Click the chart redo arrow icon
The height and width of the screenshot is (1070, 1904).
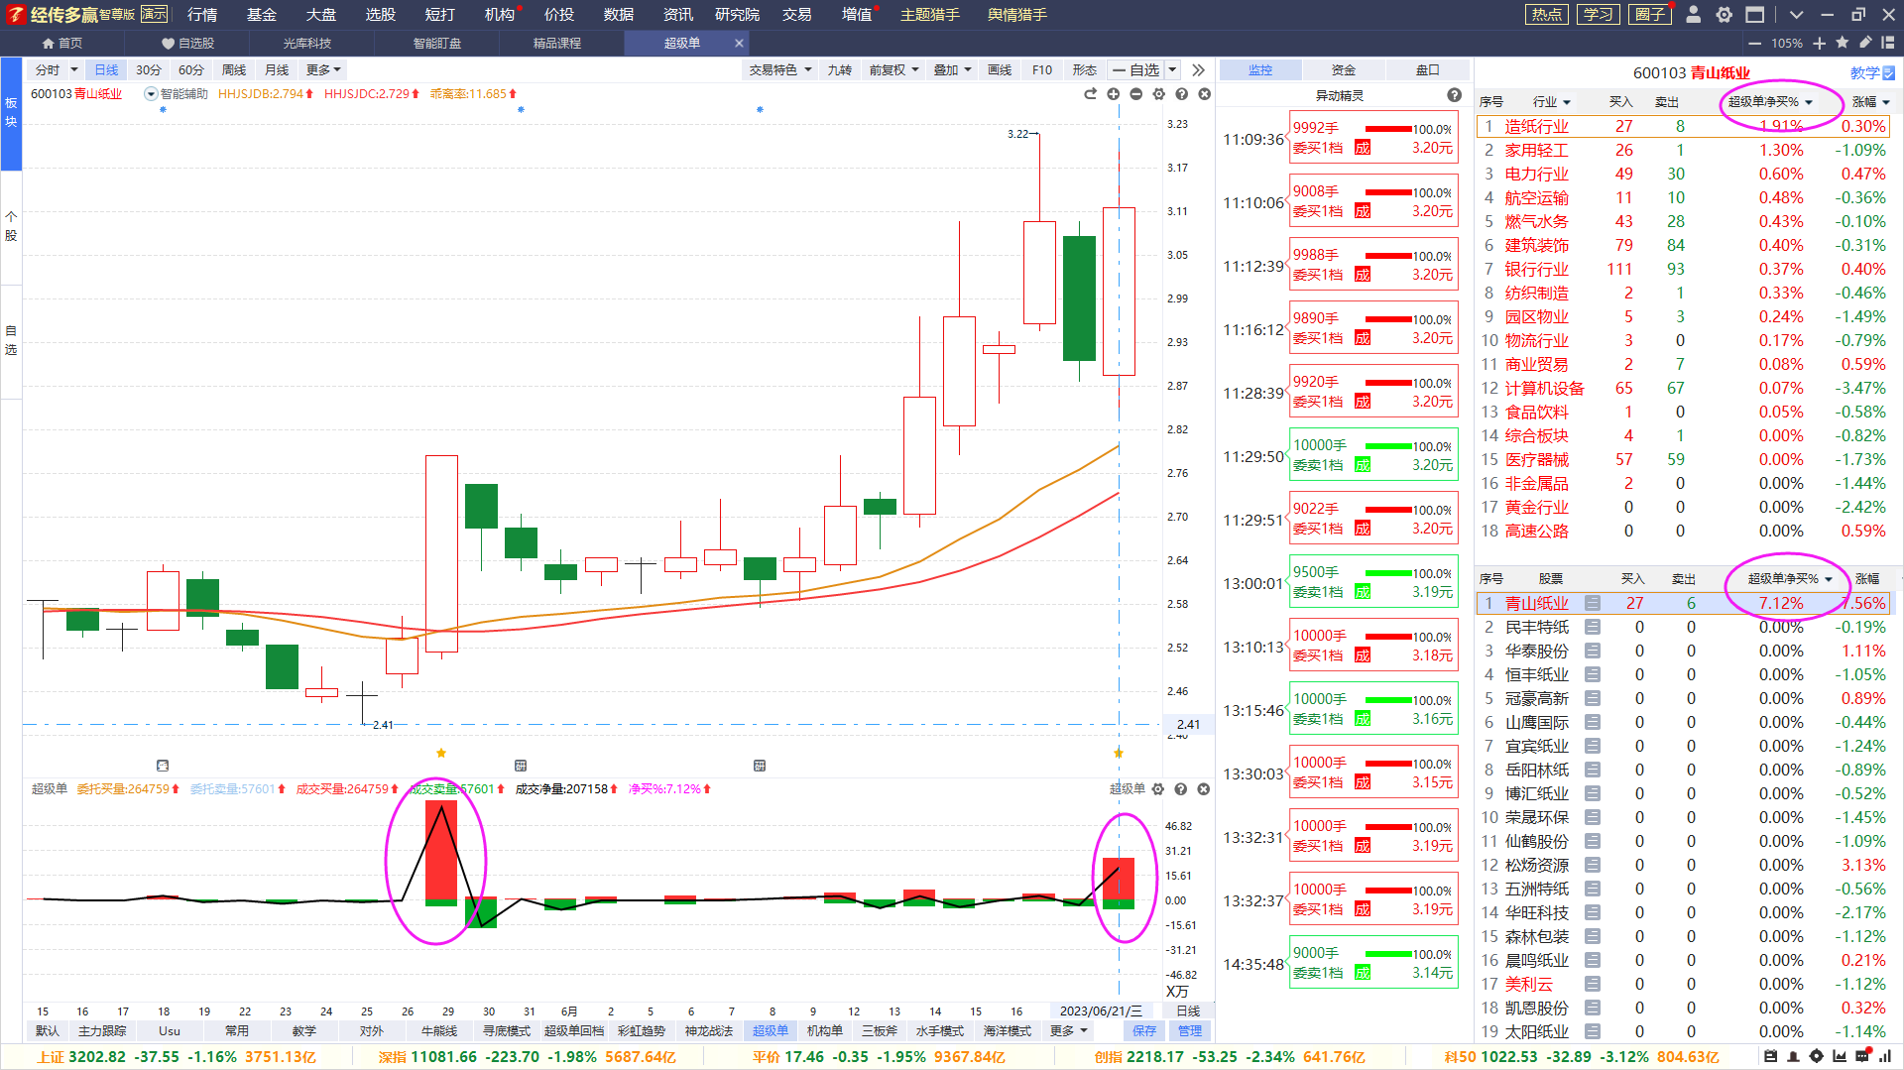1091,94
